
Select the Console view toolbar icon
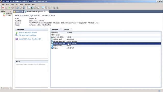[x=46, y=8]
